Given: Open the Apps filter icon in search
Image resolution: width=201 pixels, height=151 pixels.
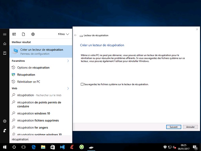Looking at the screenshot, I should click(x=14, y=34).
